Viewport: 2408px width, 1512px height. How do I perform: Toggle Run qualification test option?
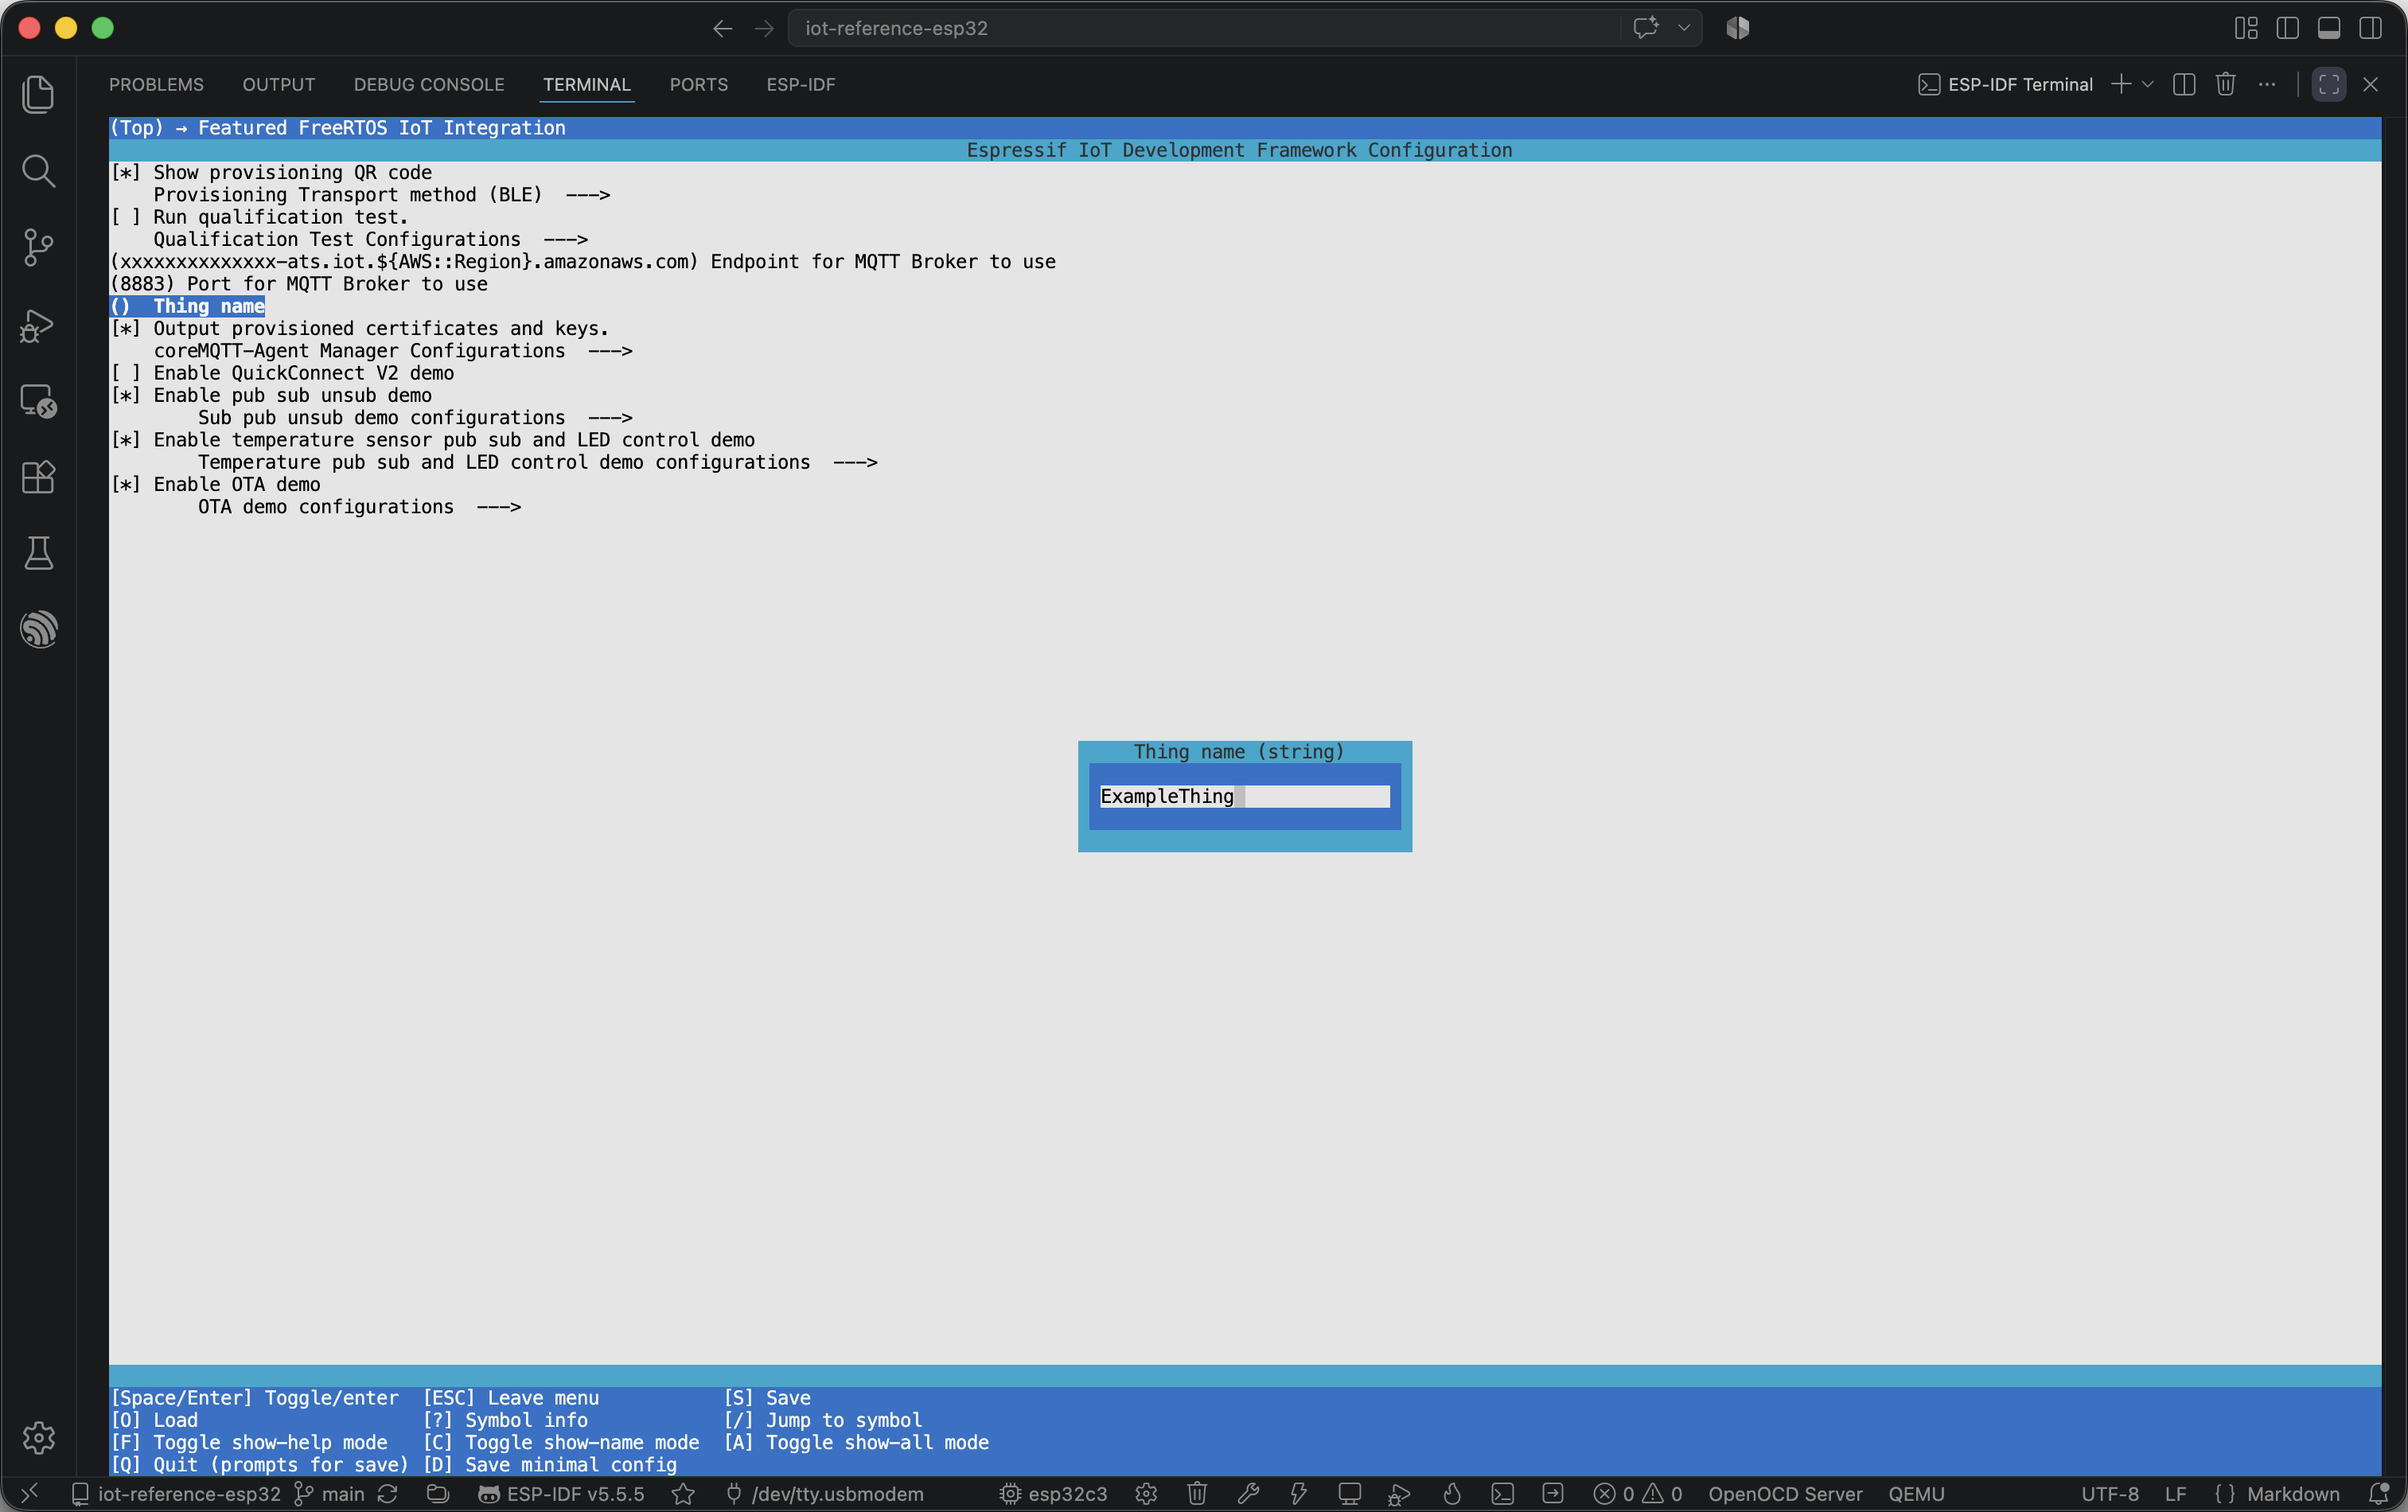coord(259,217)
